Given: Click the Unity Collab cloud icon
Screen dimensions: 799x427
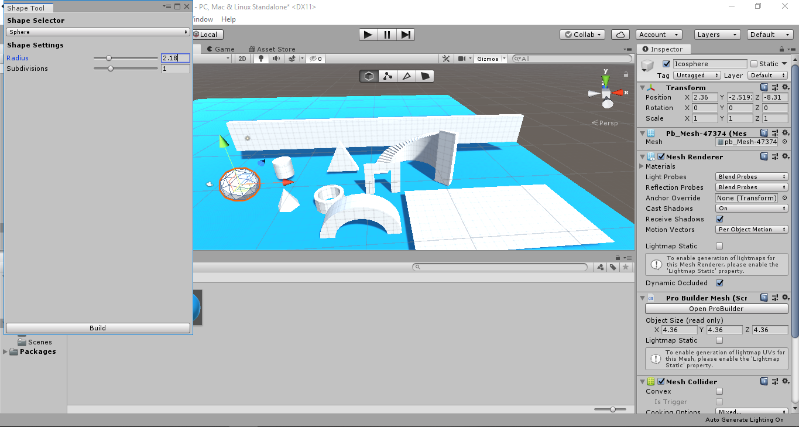Looking at the screenshot, I should pyautogui.click(x=620, y=34).
